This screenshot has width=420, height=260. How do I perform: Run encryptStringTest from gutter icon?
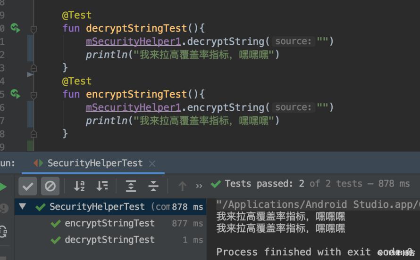point(15,94)
